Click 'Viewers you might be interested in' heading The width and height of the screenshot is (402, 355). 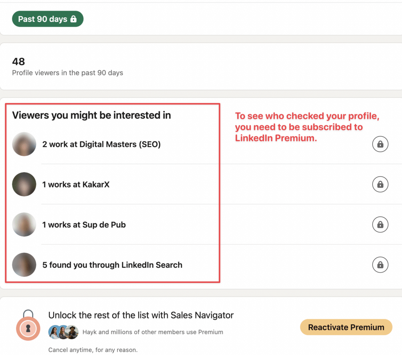point(91,115)
